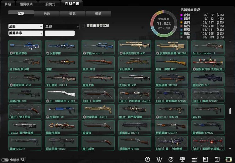The width and height of the screenshot is (235, 163).
Task: Click the 小幫手 magnifier search icon
Action: [23, 160]
